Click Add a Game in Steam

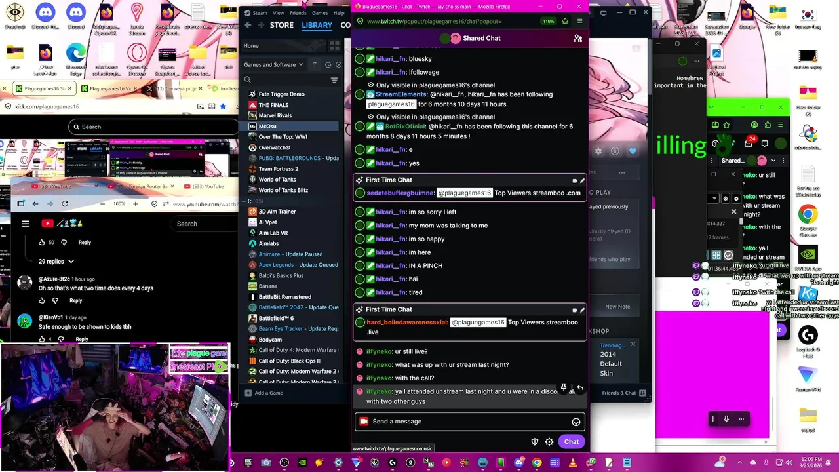(264, 393)
